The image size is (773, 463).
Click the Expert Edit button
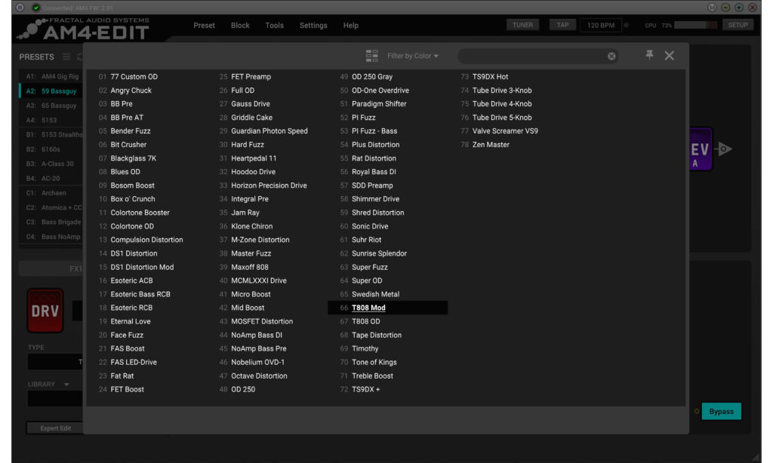(55, 428)
